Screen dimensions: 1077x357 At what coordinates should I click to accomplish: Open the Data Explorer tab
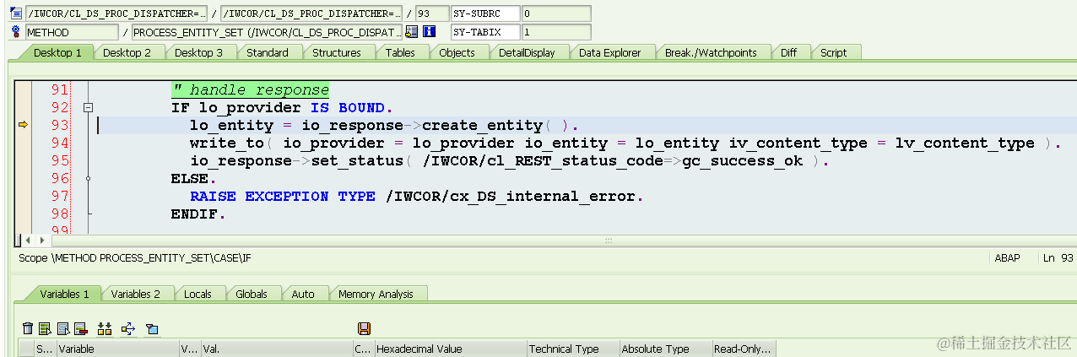(x=610, y=52)
